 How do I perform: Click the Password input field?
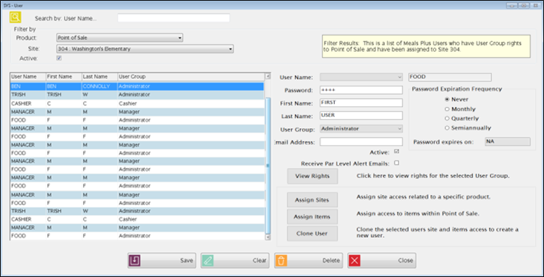pos(361,90)
